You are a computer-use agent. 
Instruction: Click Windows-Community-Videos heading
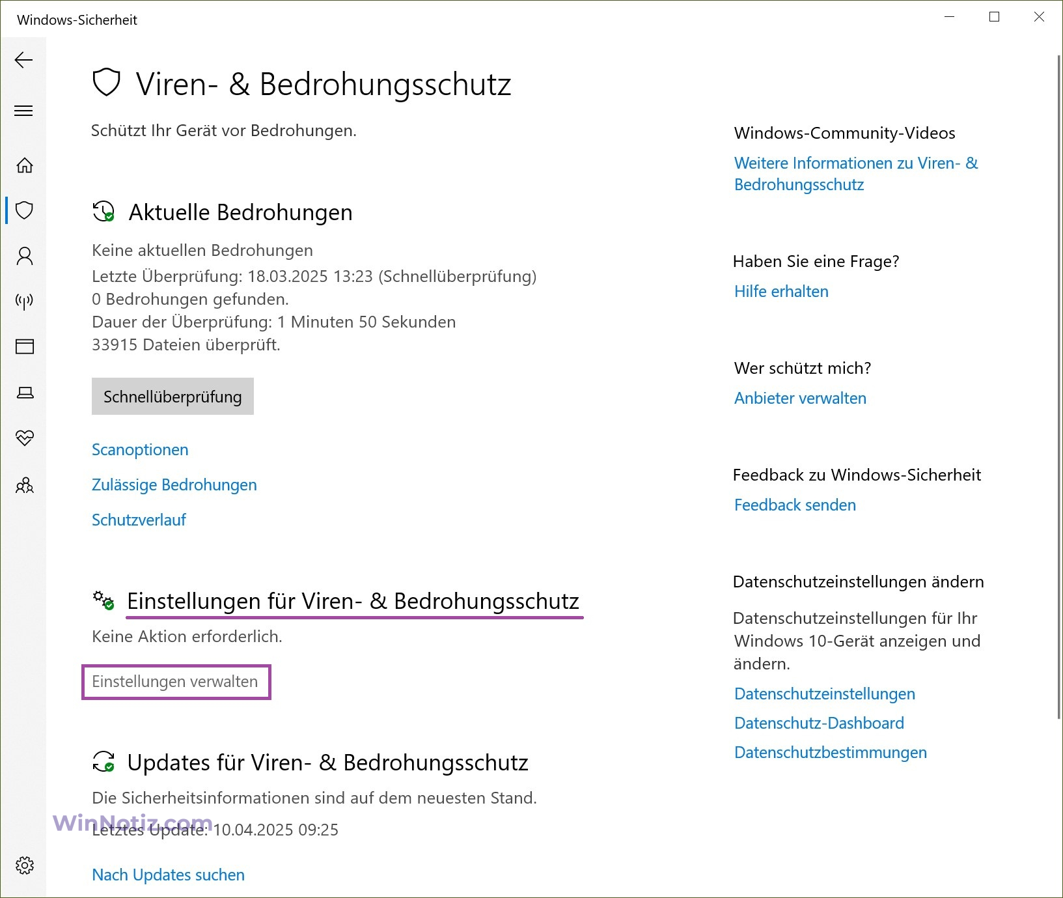844,133
